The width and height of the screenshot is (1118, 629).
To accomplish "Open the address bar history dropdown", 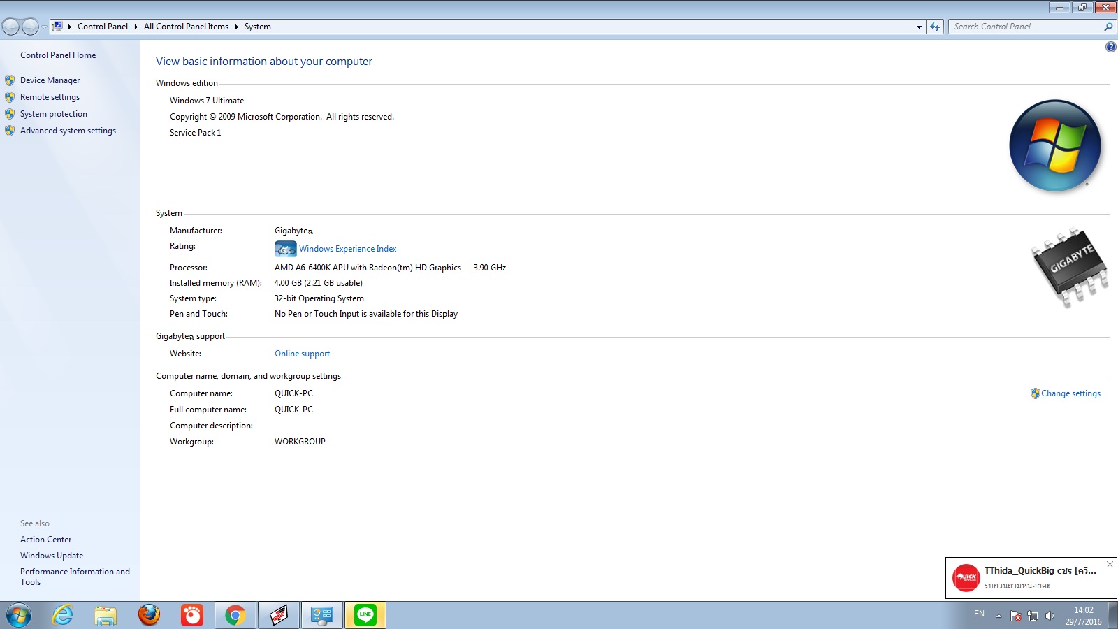I will click(919, 27).
